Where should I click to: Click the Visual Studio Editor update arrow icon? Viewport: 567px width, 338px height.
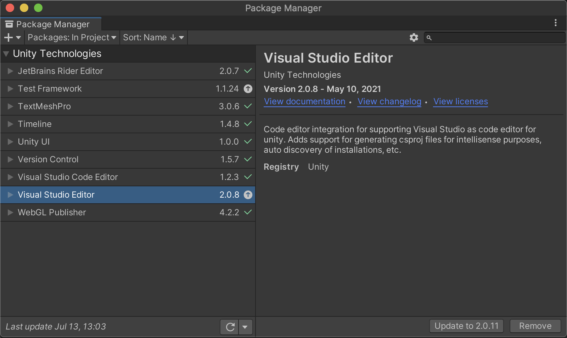pyautogui.click(x=248, y=195)
